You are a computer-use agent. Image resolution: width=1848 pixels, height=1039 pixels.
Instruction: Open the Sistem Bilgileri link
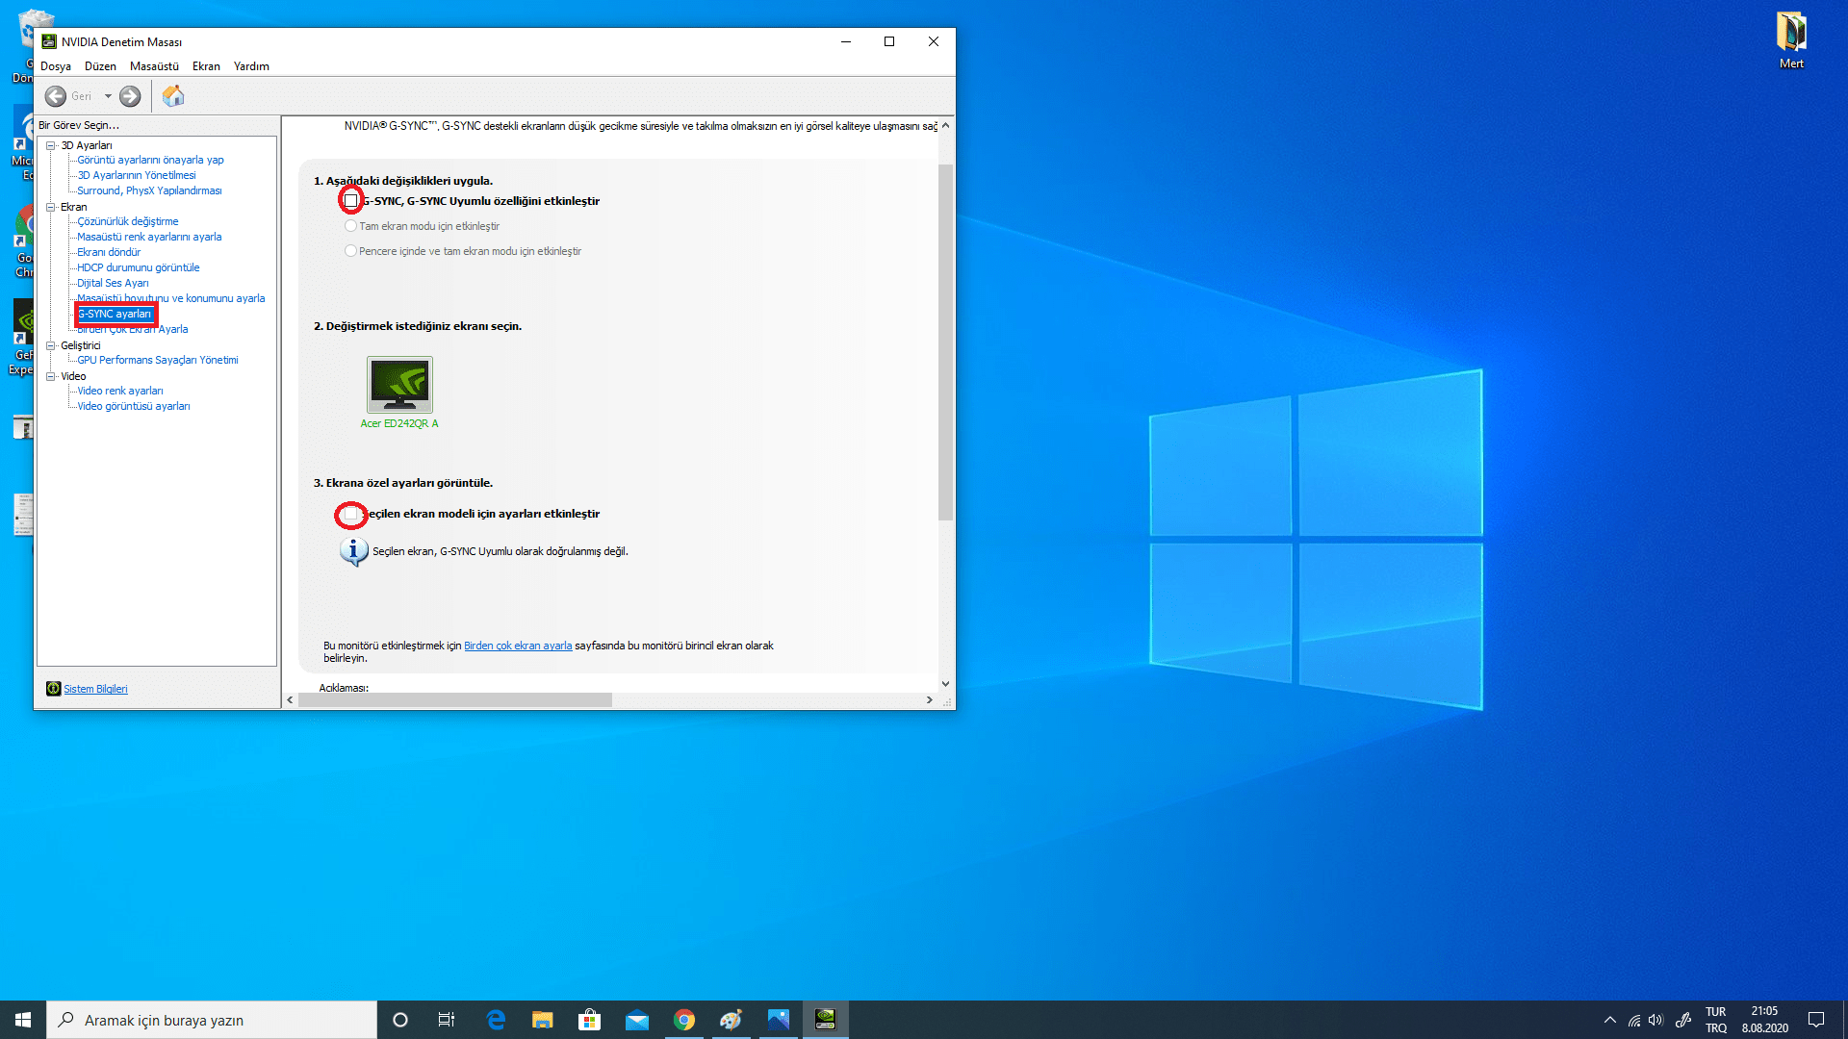click(x=95, y=689)
